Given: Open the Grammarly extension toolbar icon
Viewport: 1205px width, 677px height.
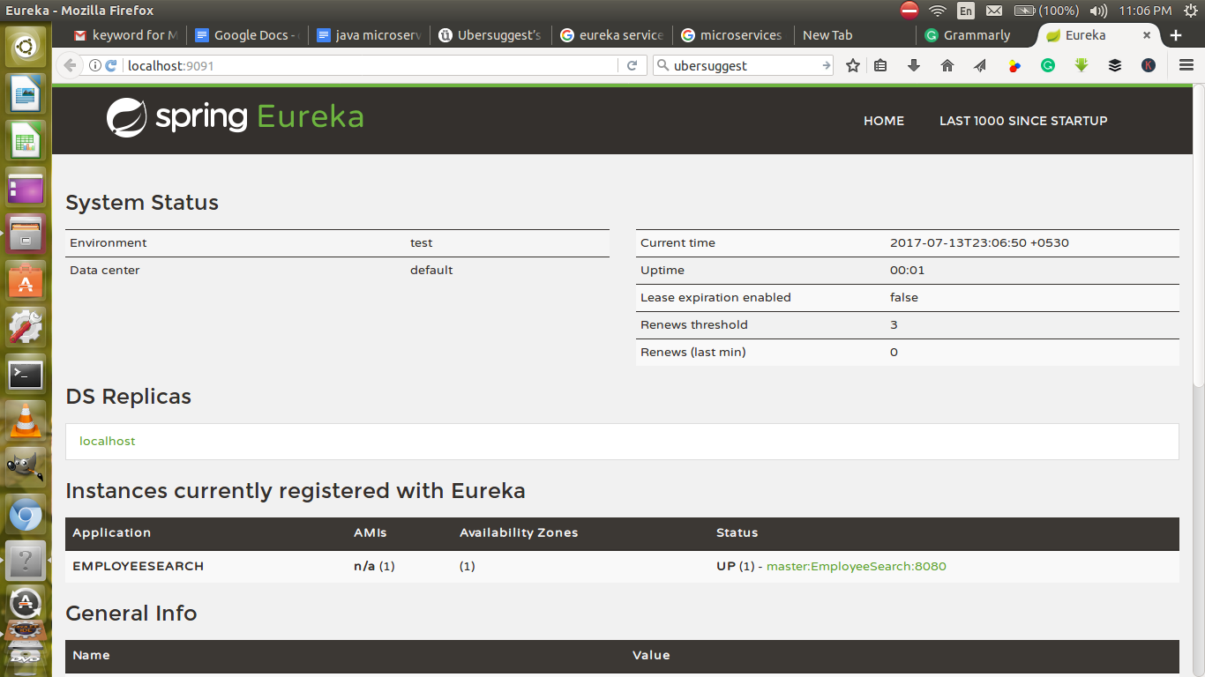Looking at the screenshot, I should coord(1048,65).
